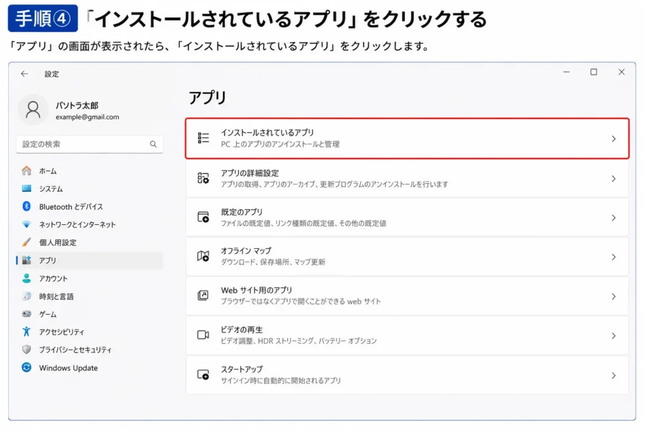Select システム in the sidebar
Screen dimensions: 645x430
pos(51,189)
